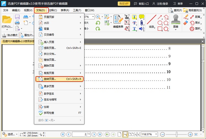
Task: Open the 视图(V) menu
Action: (x=28, y=10)
